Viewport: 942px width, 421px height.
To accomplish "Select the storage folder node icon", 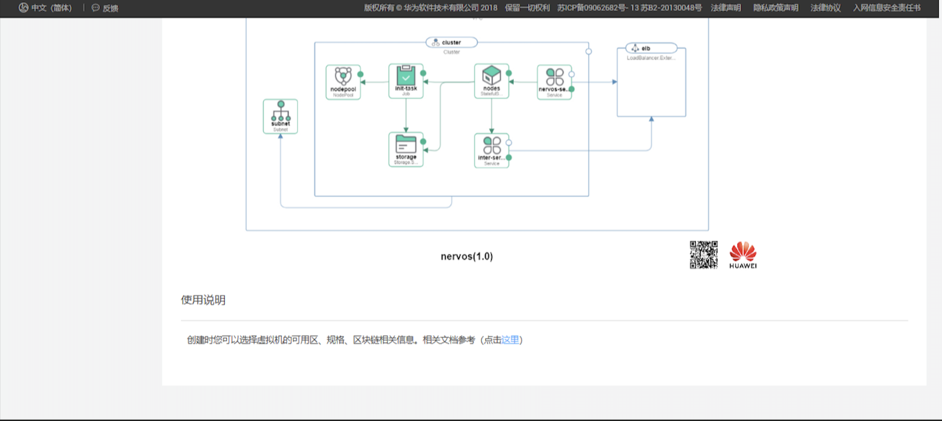I will (x=406, y=149).
